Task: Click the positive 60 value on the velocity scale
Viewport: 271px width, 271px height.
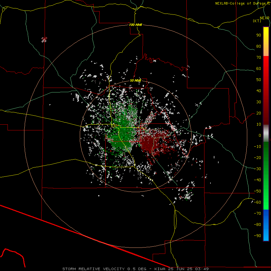Action: (x=259, y=68)
